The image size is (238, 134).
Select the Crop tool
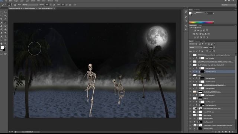coord(1,19)
